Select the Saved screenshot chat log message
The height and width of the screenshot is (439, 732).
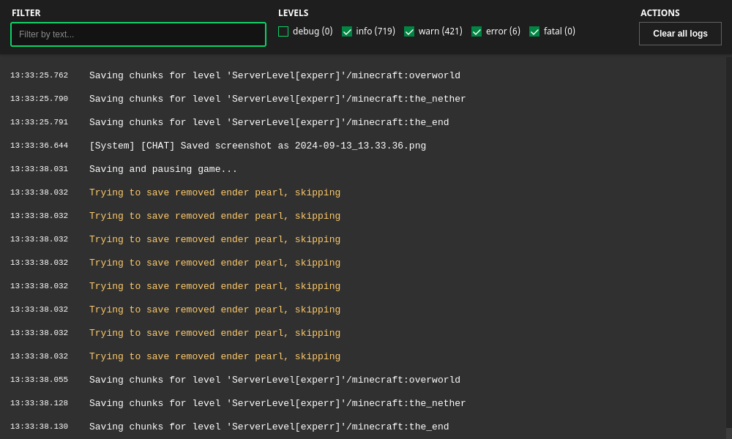[257, 146]
